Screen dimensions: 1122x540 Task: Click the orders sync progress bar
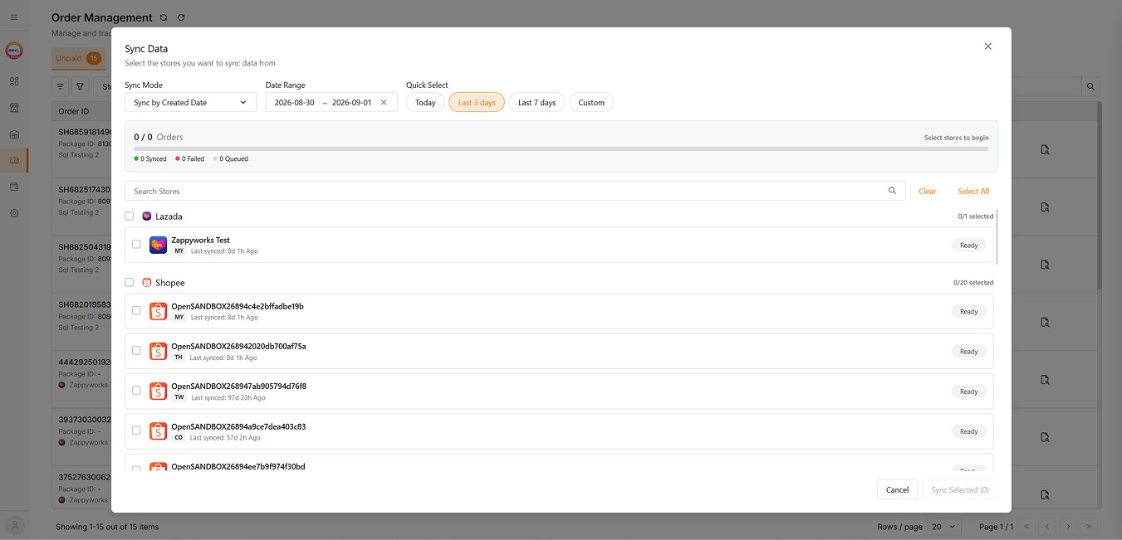pyautogui.click(x=561, y=148)
